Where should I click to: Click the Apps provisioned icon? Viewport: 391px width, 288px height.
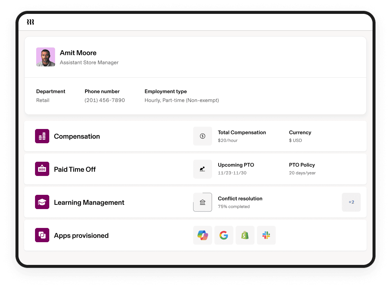(x=42, y=235)
